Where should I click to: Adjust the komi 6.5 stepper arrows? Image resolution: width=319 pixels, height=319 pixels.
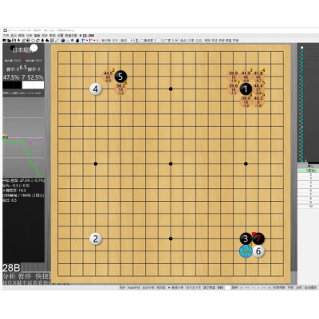[137, 41]
